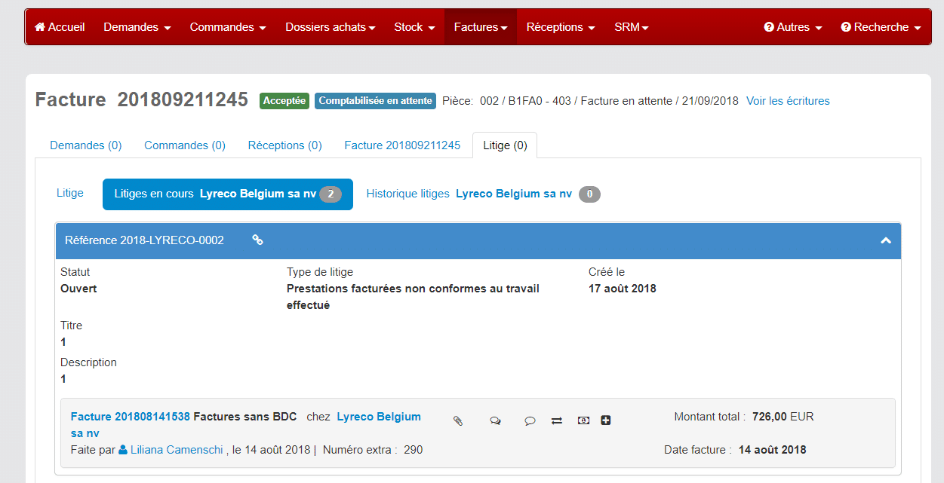
Task: Open the Autres dropdown menu
Action: [792, 27]
